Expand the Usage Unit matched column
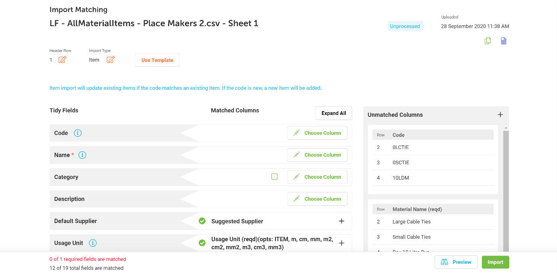 point(341,243)
